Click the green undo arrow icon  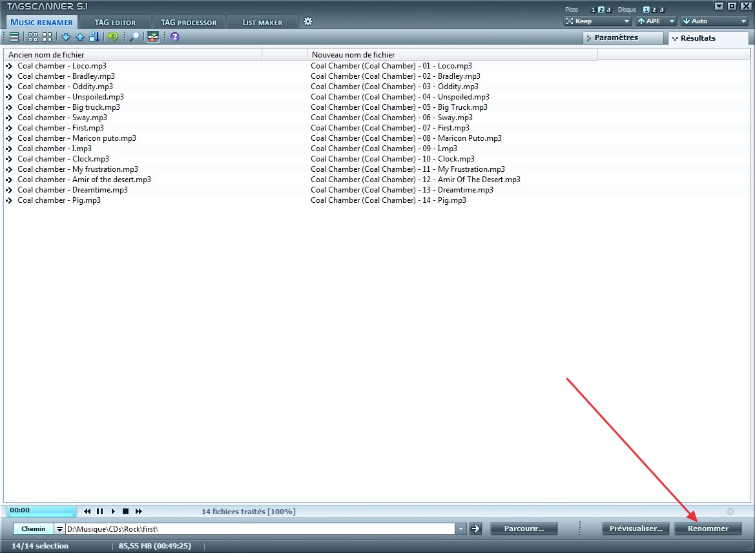click(112, 37)
